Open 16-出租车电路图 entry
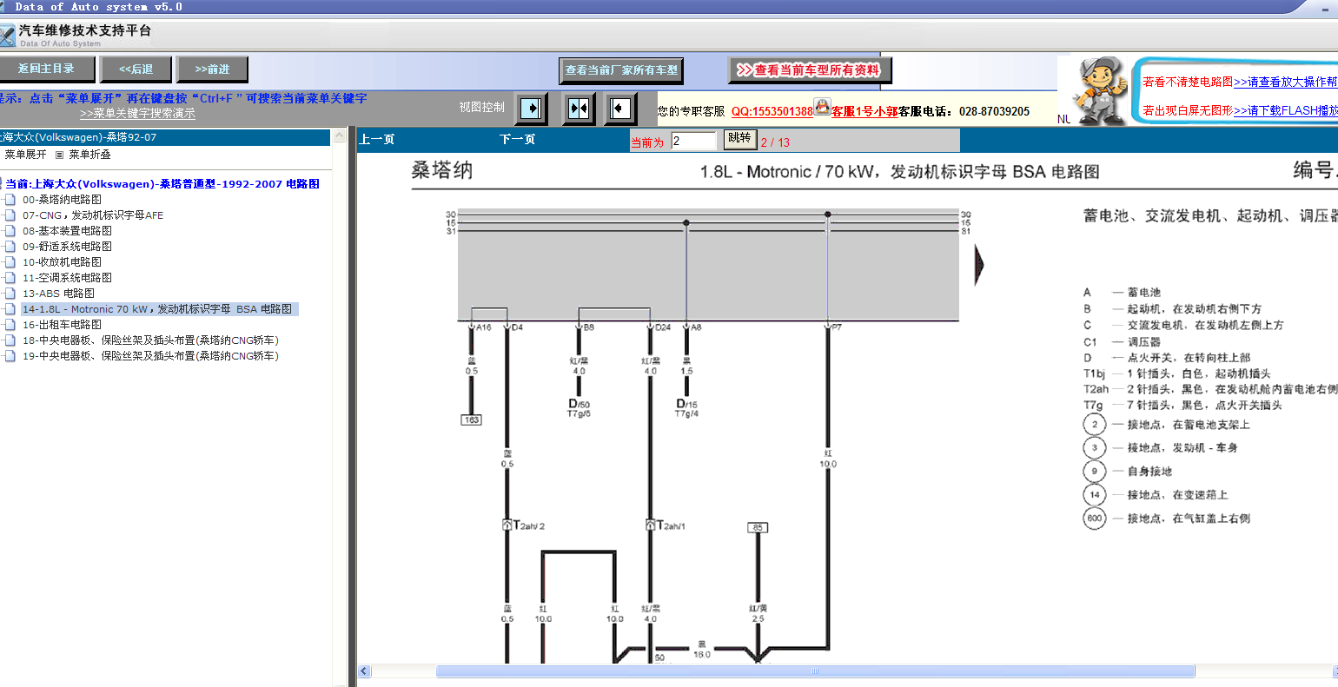Image resolution: width=1338 pixels, height=687 pixels. pyautogui.click(x=62, y=325)
